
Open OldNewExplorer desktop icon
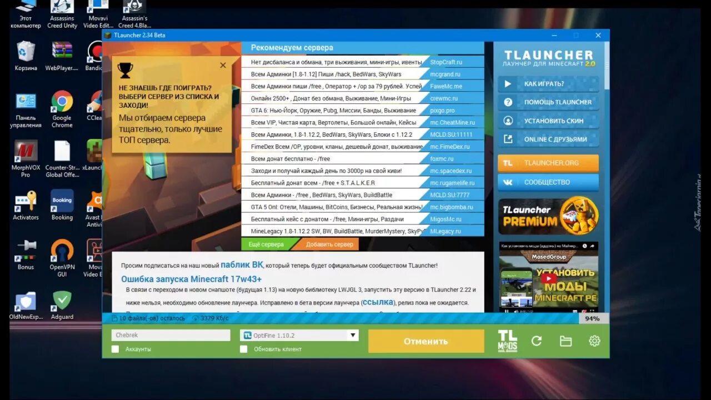(x=26, y=305)
